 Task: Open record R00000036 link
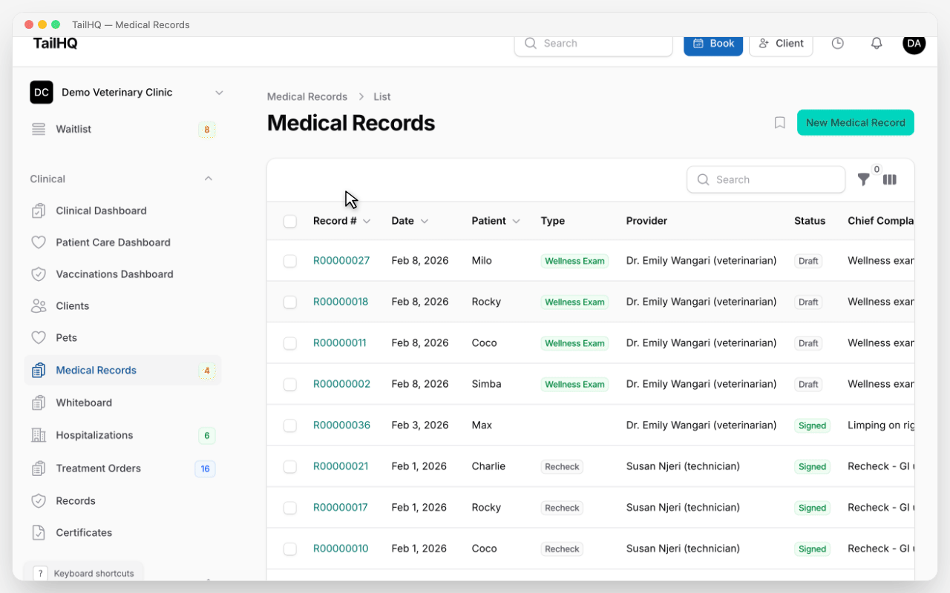coord(341,425)
